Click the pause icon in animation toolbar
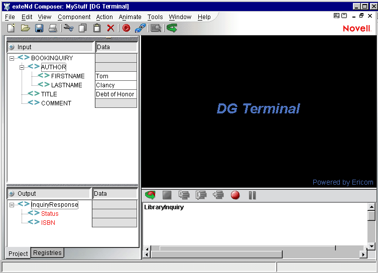 coord(252,195)
